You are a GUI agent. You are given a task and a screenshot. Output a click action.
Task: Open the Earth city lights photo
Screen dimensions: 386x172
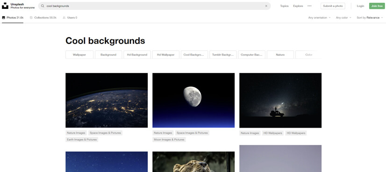pos(107,100)
